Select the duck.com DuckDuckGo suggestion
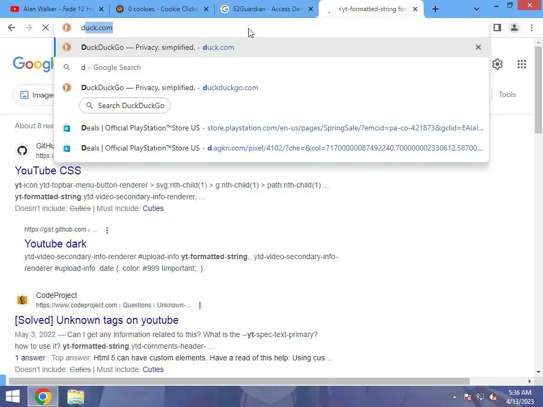This screenshot has height=407, width=543. [x=271, y=47]
